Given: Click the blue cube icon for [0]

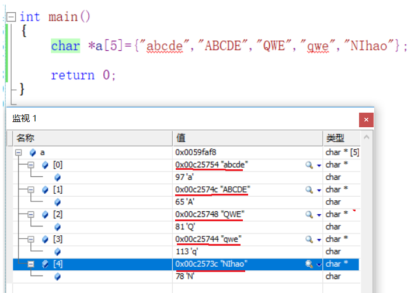Looking at the screenshot, I should [46, 165].
